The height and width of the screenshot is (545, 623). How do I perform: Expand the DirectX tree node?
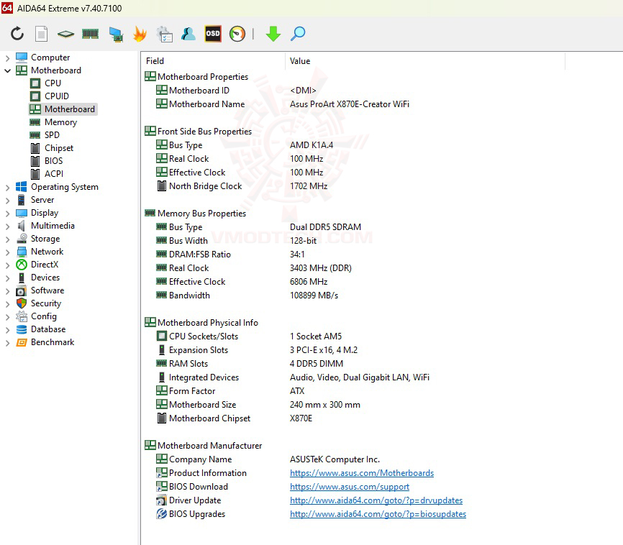(7, 265)
